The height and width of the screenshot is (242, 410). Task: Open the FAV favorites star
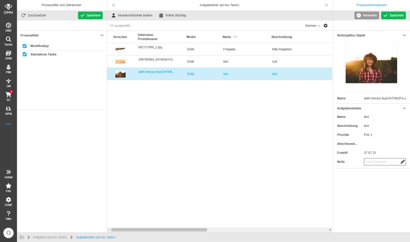tap(8, 187)
